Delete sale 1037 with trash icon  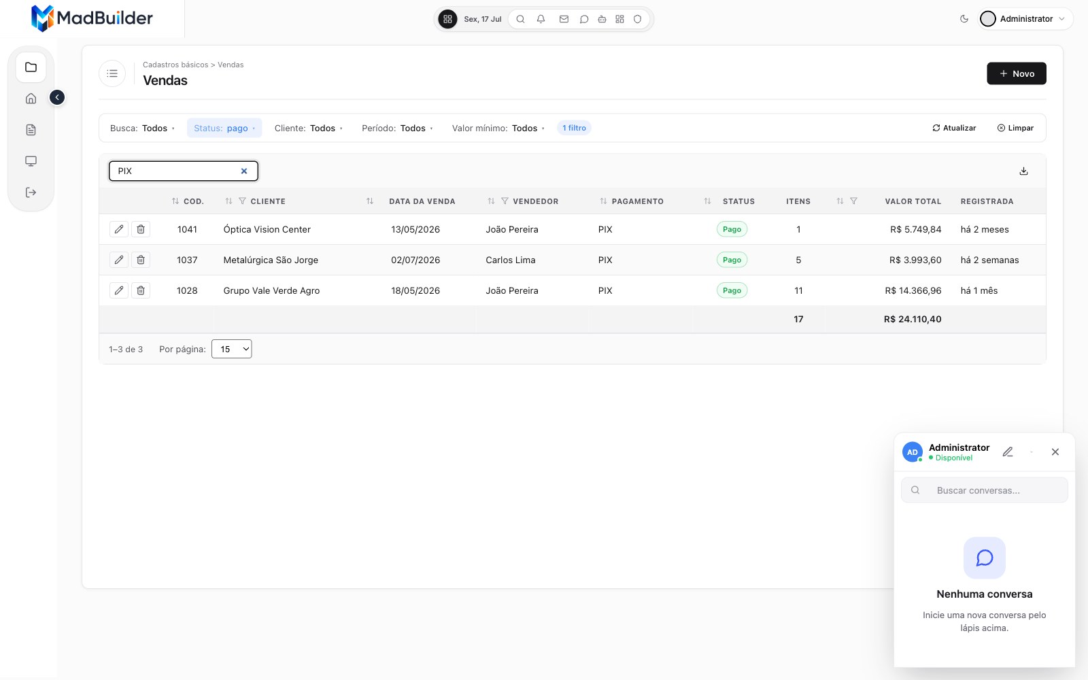(x=141, y=260)
